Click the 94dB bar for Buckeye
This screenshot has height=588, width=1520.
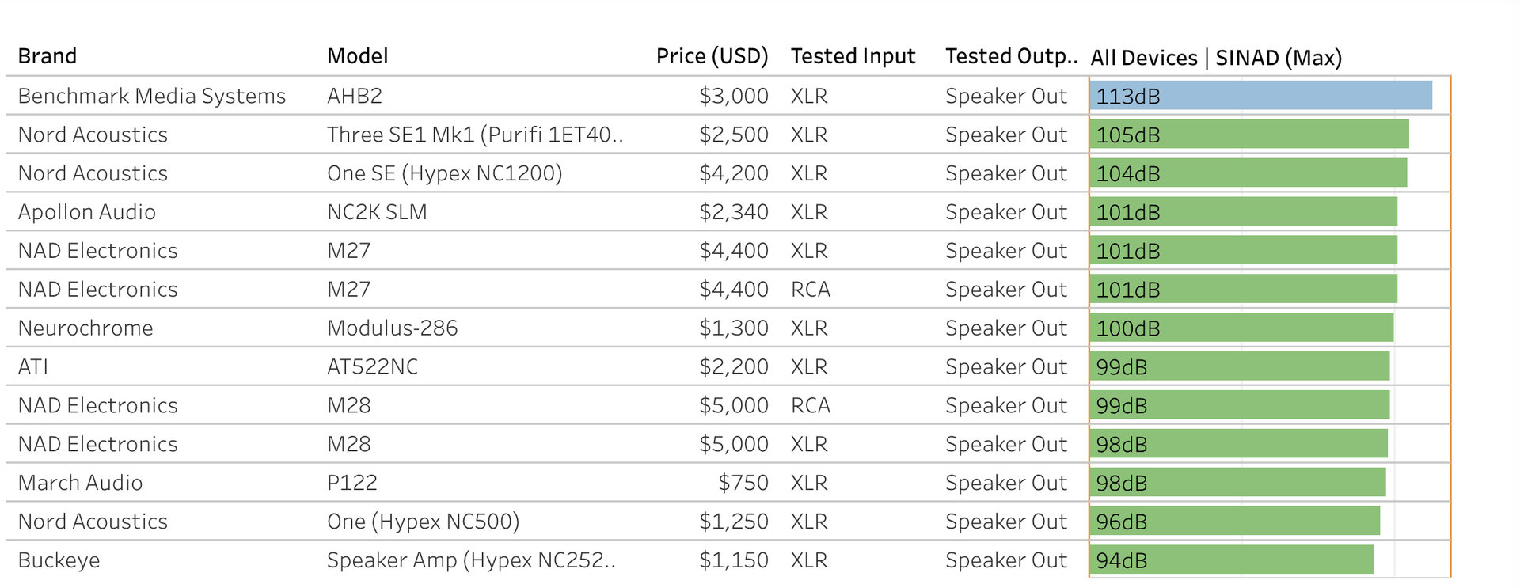coord(1232,560)
